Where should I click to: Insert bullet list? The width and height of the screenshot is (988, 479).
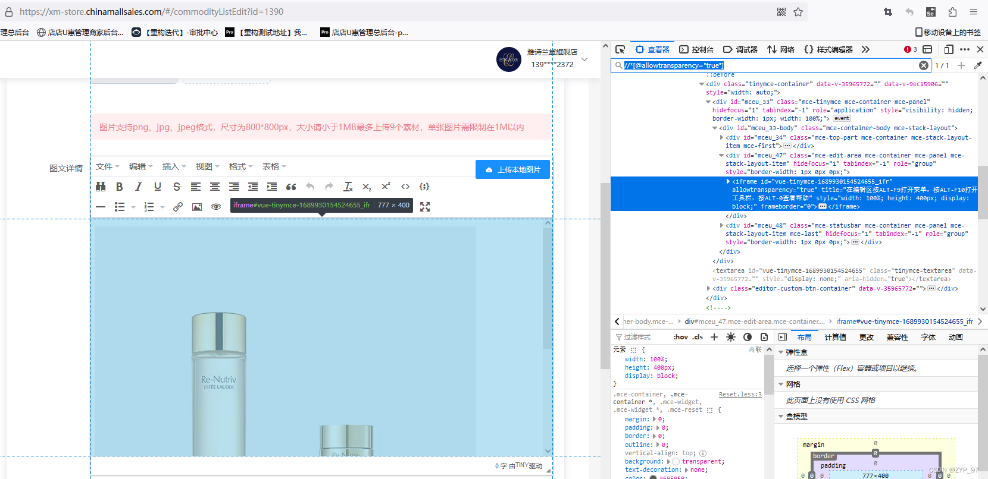tap(120, 207)
